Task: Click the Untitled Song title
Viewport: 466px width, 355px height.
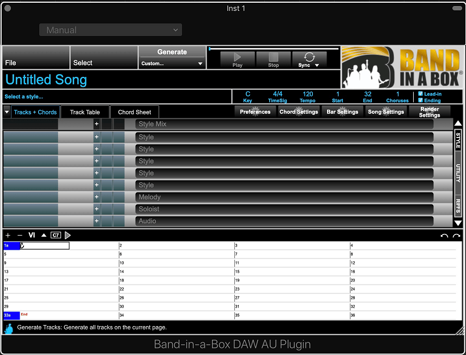Action: (x=46, y=80)
